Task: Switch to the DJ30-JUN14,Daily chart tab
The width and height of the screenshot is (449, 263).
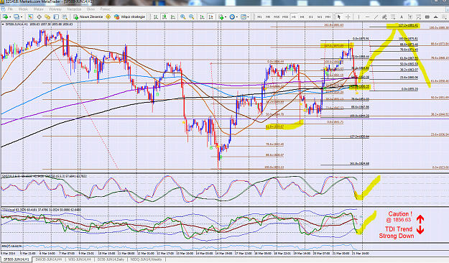Action: pyautogui.click(x=111, y=259)
